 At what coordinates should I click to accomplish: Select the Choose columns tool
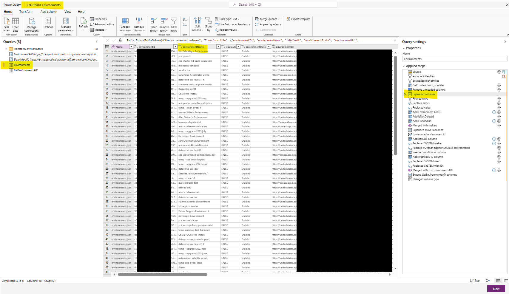click(125, 24)
